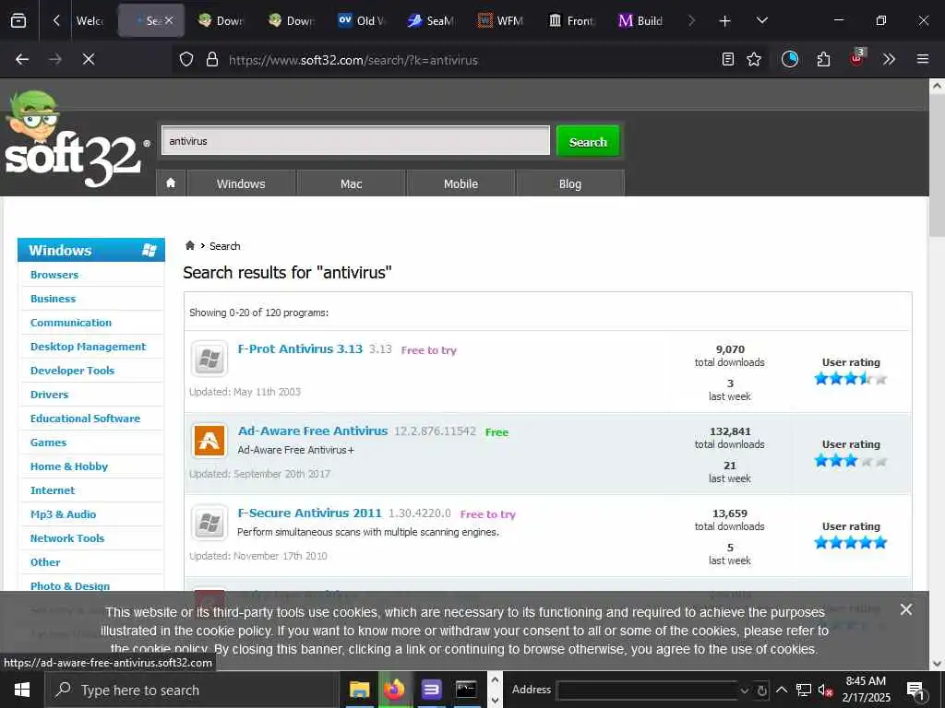Close the current search tab

click(x=169, y=20)
